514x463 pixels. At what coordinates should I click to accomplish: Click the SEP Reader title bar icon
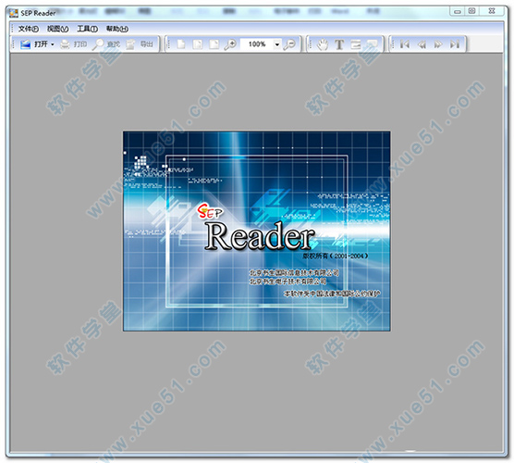coord(14,13)
